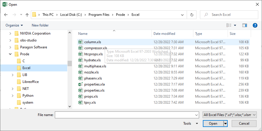Click the compressor.xls file icon
Viewport: 262px width, 131px height.
point(81,48)
